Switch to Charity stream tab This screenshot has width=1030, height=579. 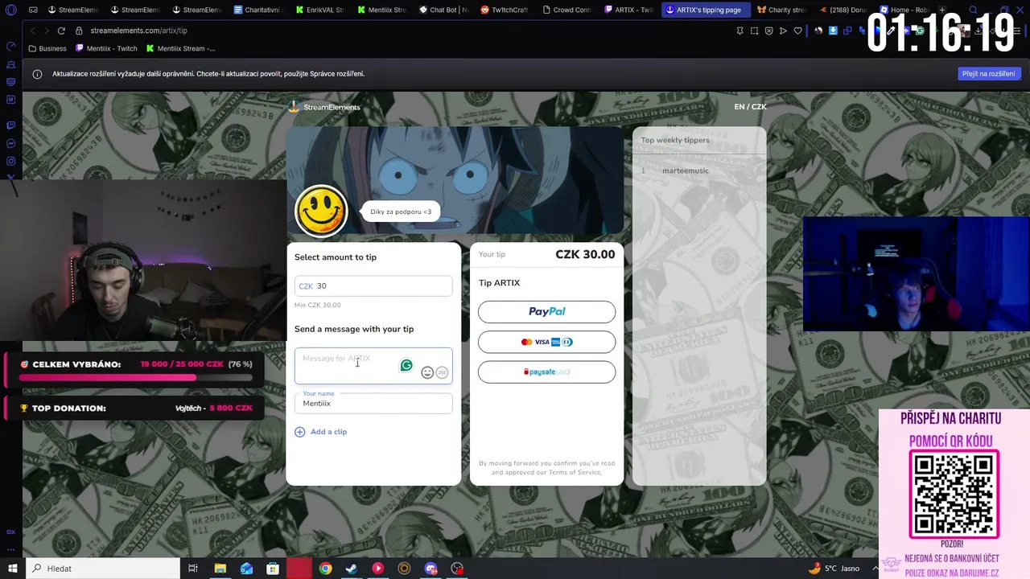click(x=781, y=10)
